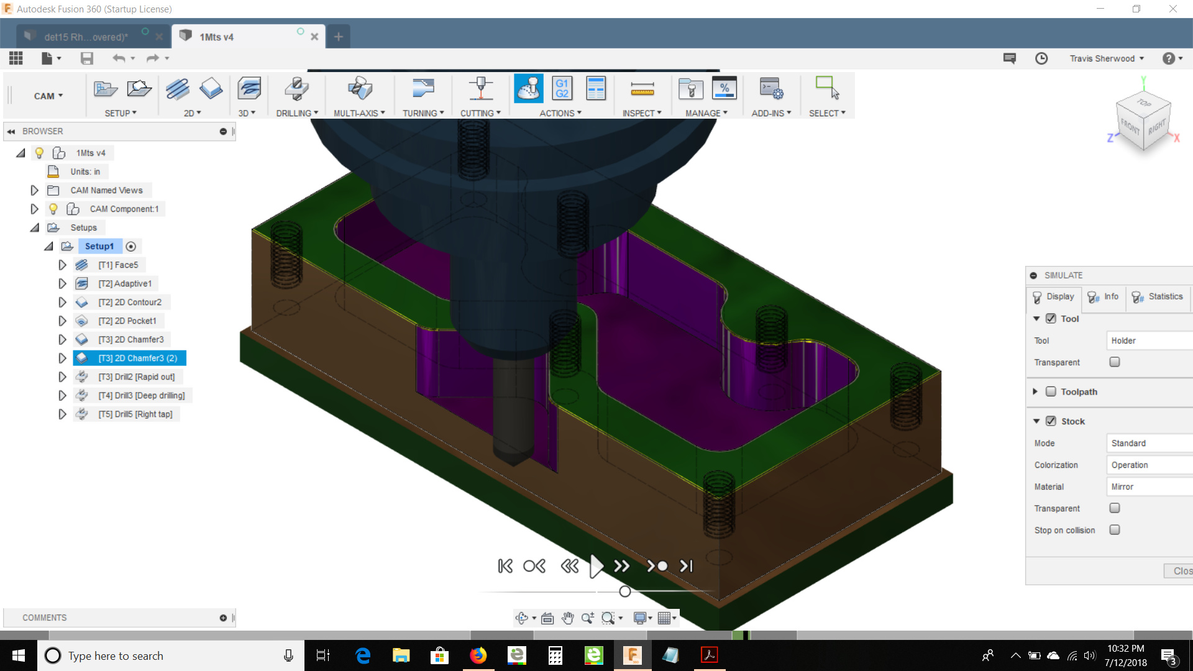Enable the Toolpath checkbox
This screenshot has height=671, width=1193.
pos(1051,391)
